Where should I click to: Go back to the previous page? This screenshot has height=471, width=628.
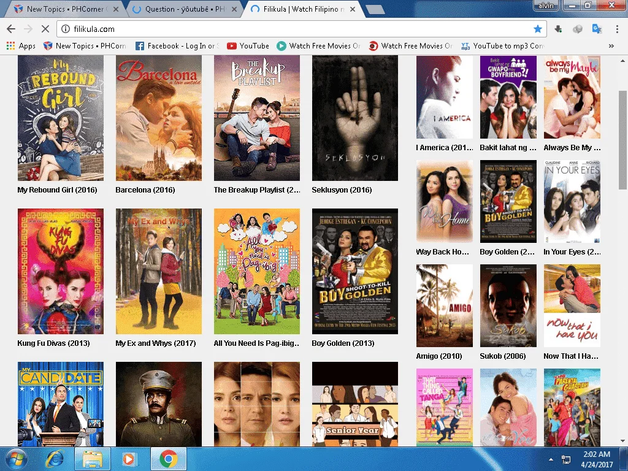coord(11,29)
